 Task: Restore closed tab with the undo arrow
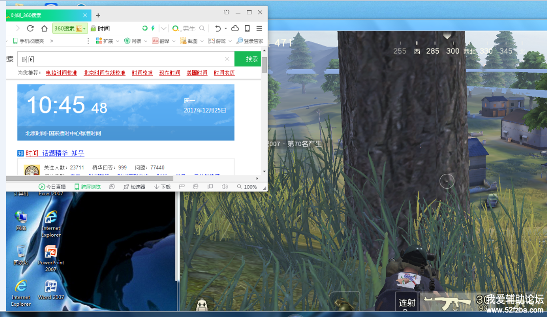click(x=218, y=28)
